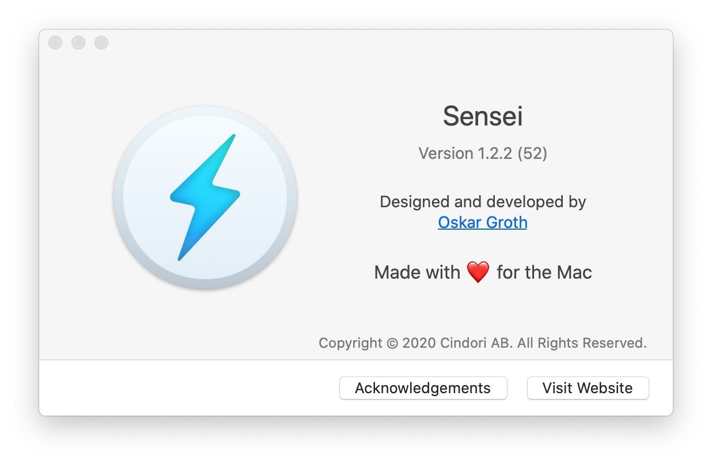
Task: Click the Visit Website button
Action: tap(588, 388)
